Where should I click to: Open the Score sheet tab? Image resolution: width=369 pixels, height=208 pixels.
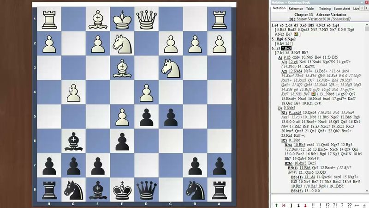342,8
